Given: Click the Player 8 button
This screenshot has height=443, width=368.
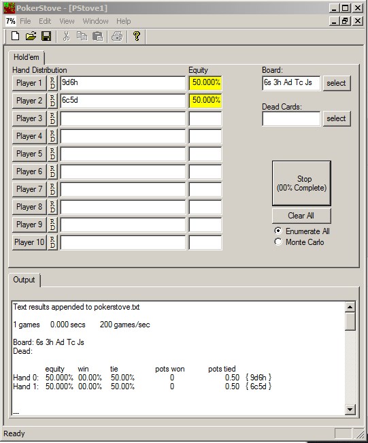Looking at the screenshot, I should pos(29,207).
